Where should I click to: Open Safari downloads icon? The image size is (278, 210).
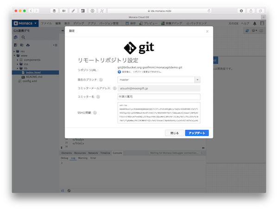[x=241, y=11]
